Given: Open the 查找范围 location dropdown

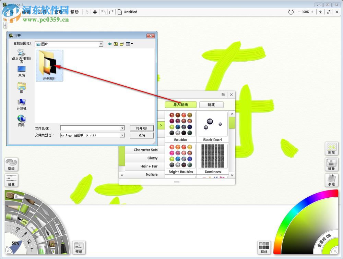Looking at the screenshot, I should click(x=101, y=44).
